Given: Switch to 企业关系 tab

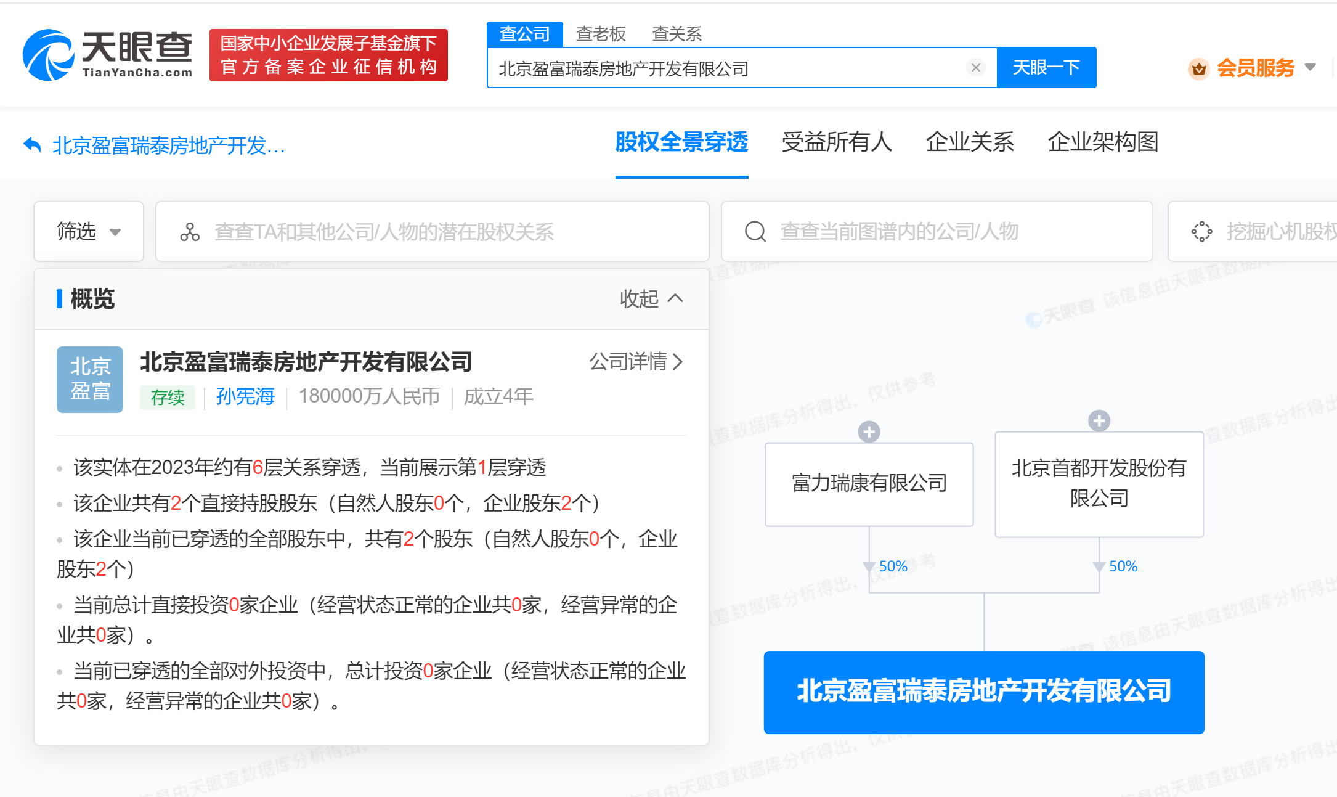Looking at the screenshot, I should coord(970,142).
